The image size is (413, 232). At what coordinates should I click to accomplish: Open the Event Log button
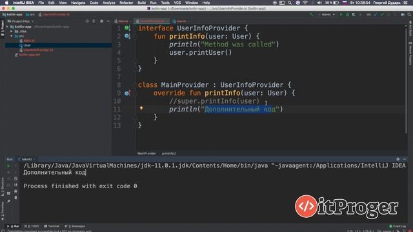(398, 226)
